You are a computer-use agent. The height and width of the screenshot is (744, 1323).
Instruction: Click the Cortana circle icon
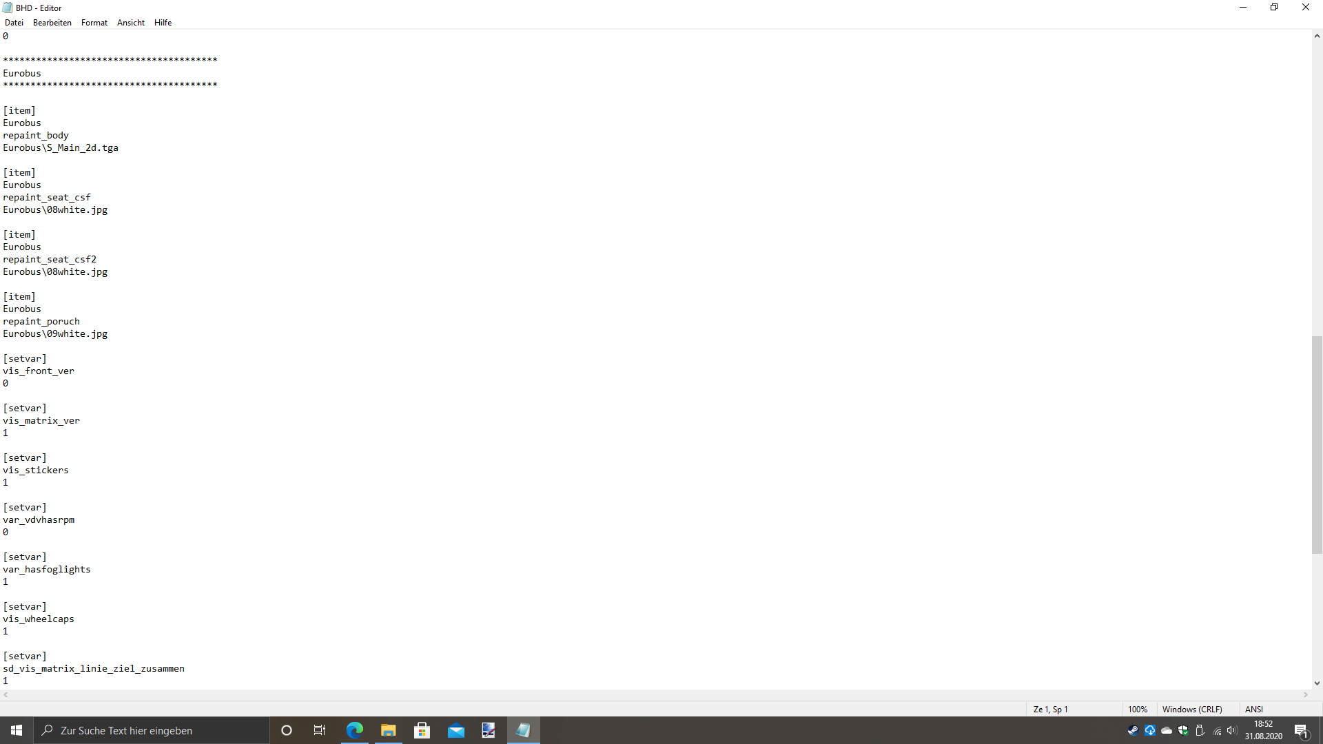coord(287,730)
